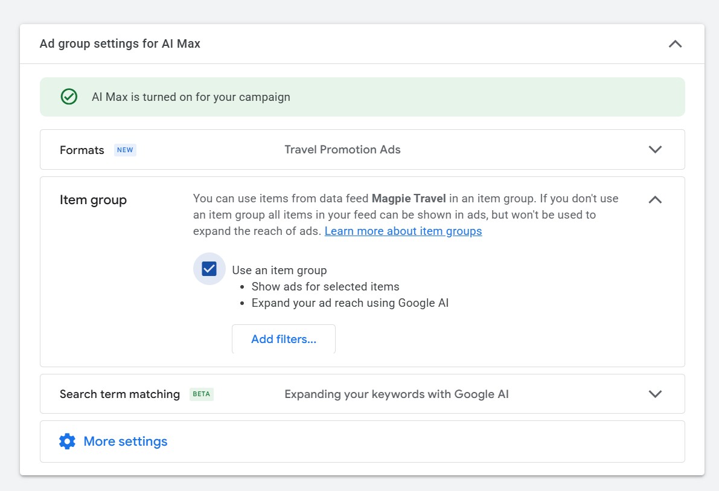Viewport: 719px width, 491px height.
Task: Click AI Max is turned on message
Action: (191, 97)
